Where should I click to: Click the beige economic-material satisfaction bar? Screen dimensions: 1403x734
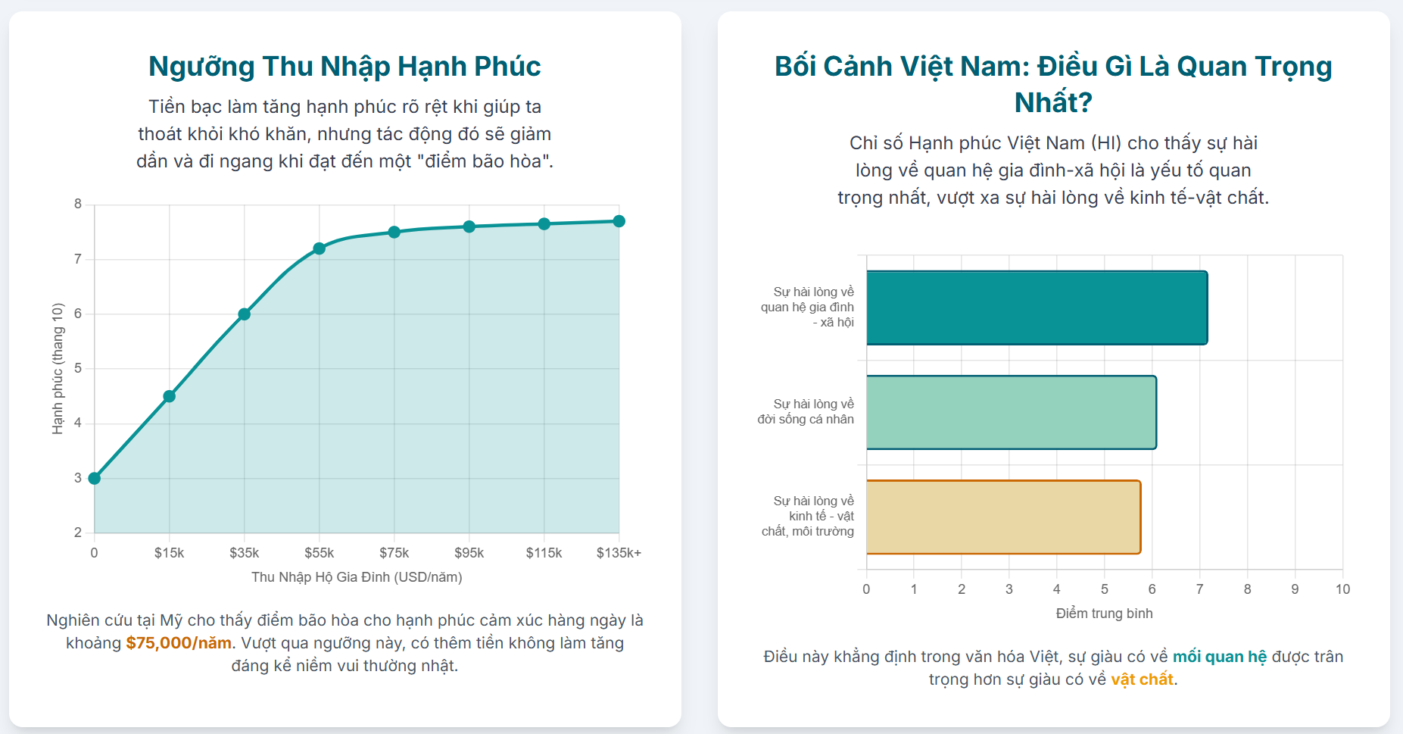[1003, 517]
